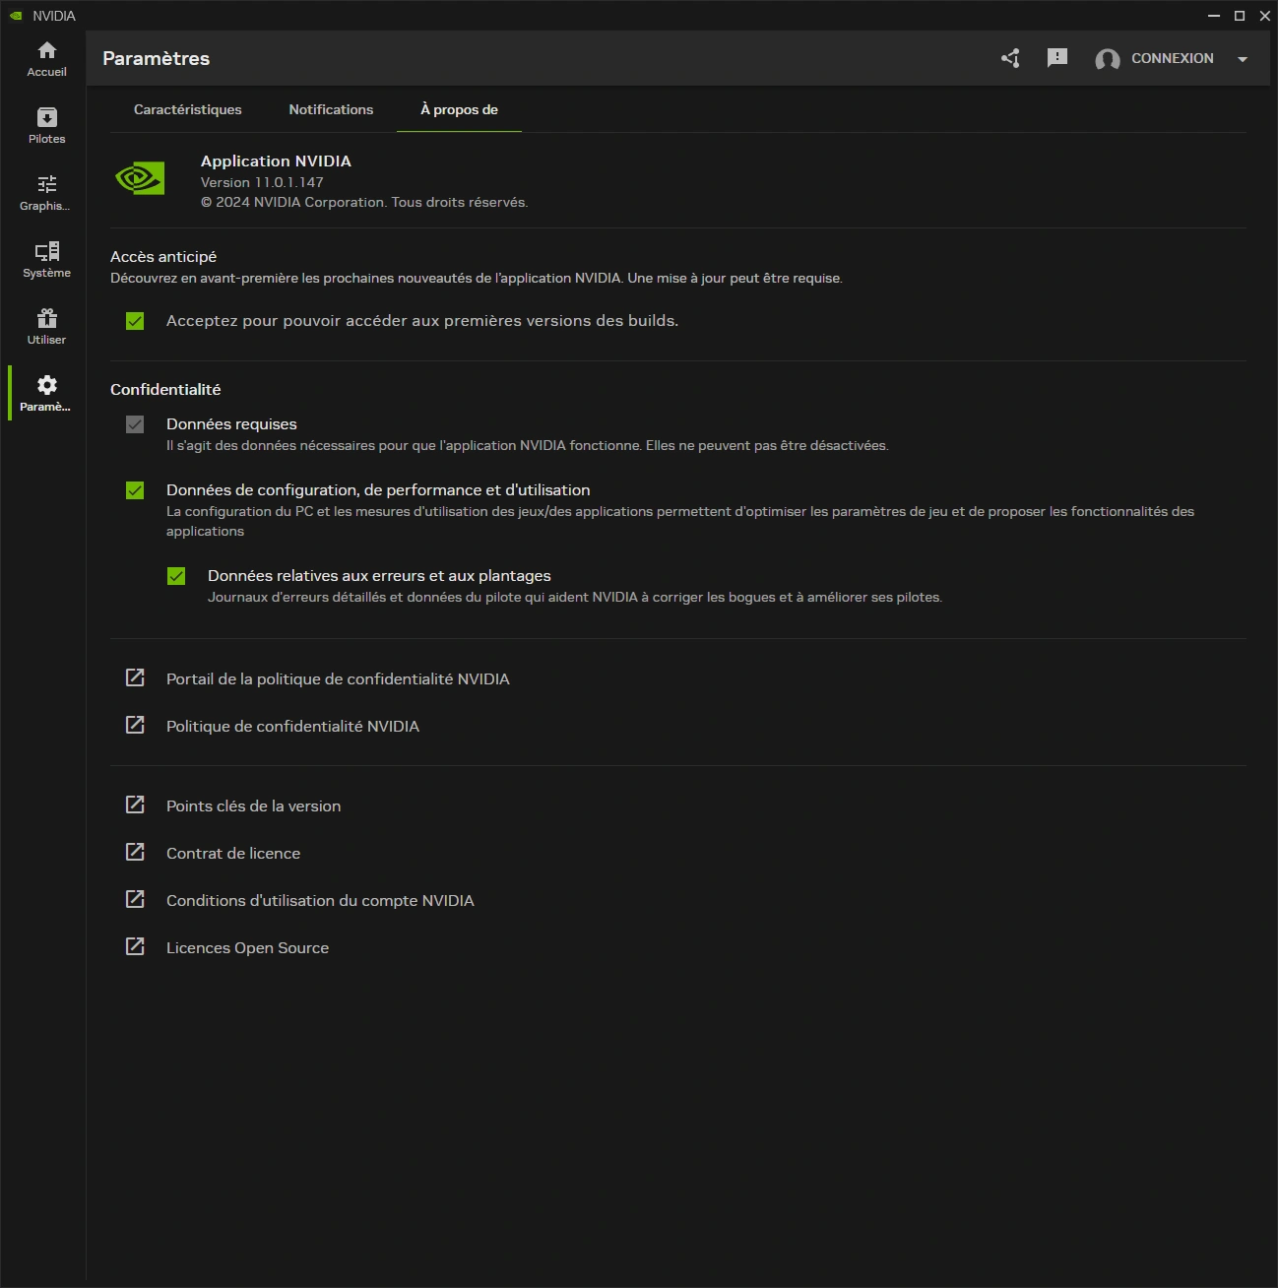The height and width of the screenshot is (1288, 1278).
Task: Switch to the Notifications tab
Action: (331, 109)
